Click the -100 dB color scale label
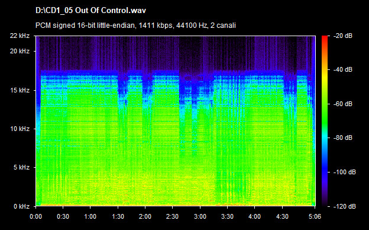The width and height of the screenshot is (369, 230). pos(345,172)
